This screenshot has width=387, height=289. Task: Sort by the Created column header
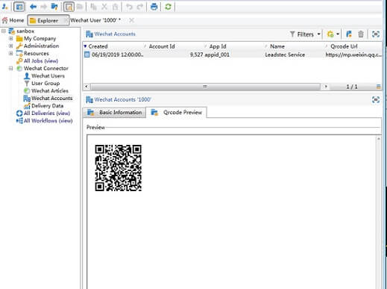tap(98, 46)
